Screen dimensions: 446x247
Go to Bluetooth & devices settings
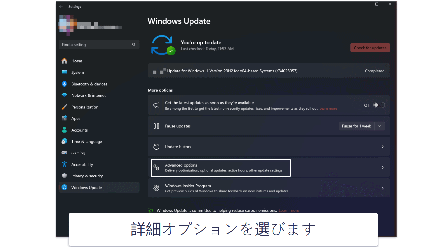click(x=99, y=84)
